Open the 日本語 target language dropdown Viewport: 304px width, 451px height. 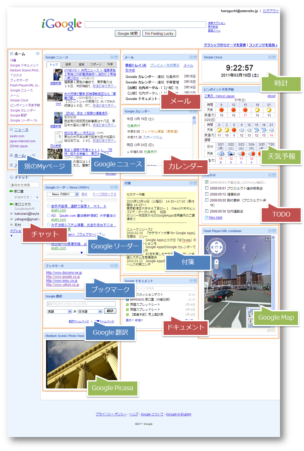(x=90, y=312)
